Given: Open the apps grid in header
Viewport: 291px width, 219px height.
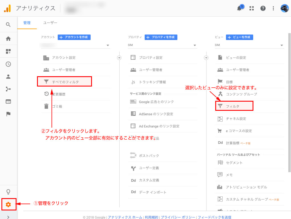Looking at the screenshot, I should 251,8.
